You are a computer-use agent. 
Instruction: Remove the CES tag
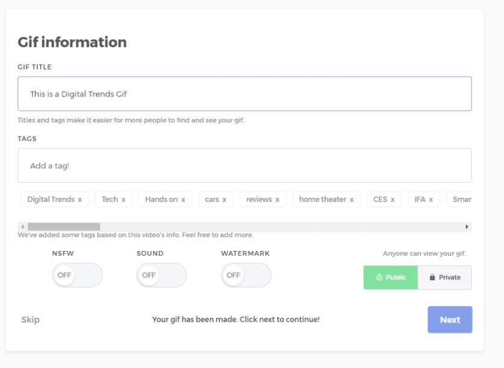(x=392, y=200)
